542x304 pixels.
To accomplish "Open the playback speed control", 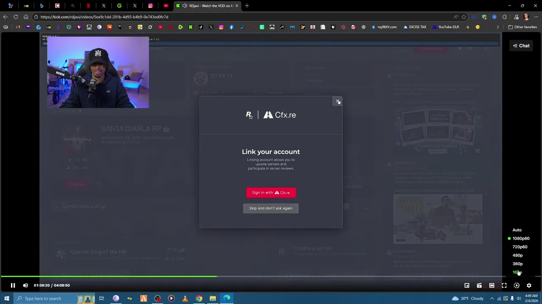I will (x=517, y=285).
